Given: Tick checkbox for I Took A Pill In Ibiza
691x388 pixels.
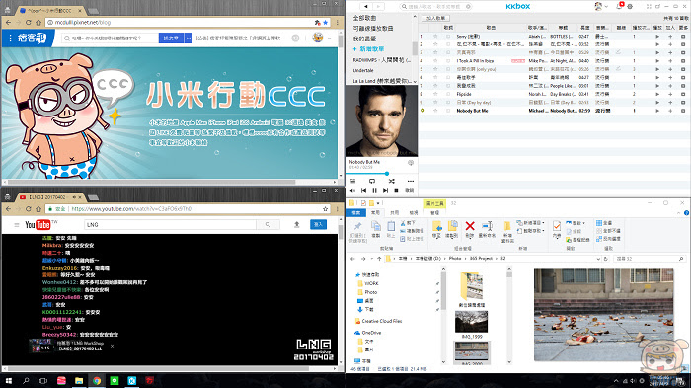Looking at the screenshot, I should coord(448,61).
